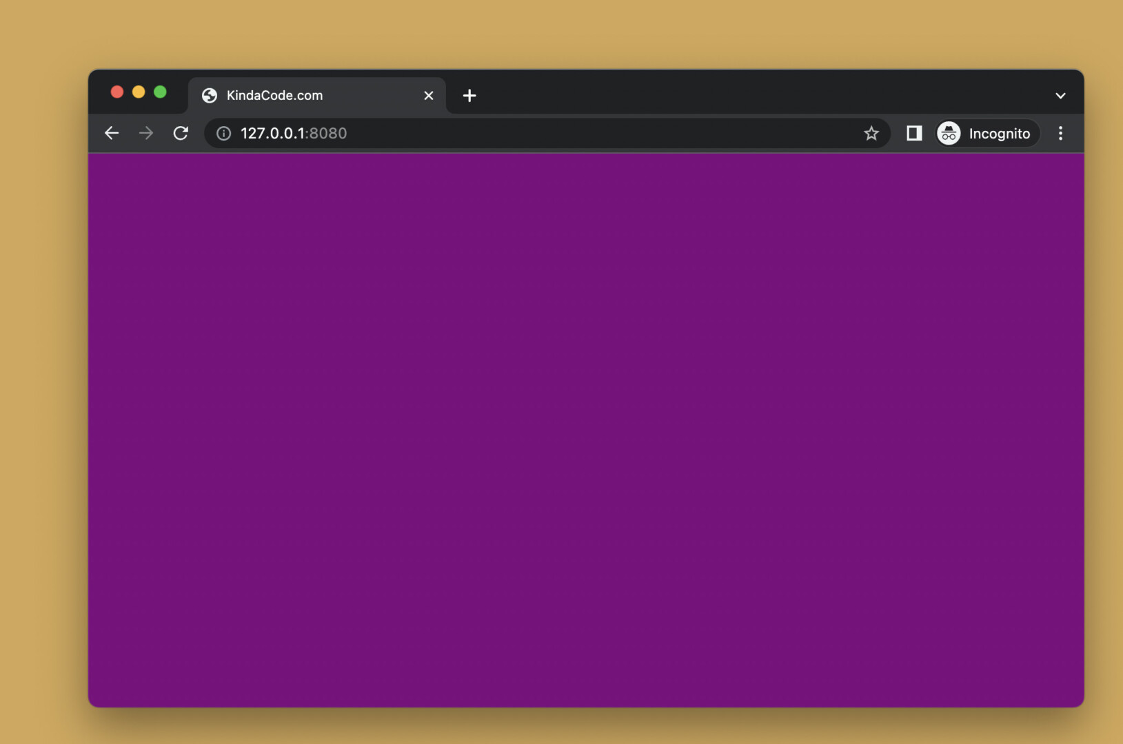1123x744 pixels.
Task: Open Chrome's three-dot menu
Action: (1060, 133)
